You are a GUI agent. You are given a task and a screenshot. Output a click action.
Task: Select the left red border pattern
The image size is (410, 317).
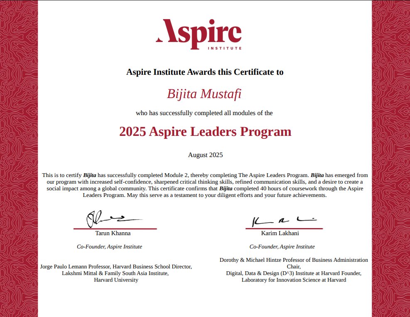click(19, 158)
